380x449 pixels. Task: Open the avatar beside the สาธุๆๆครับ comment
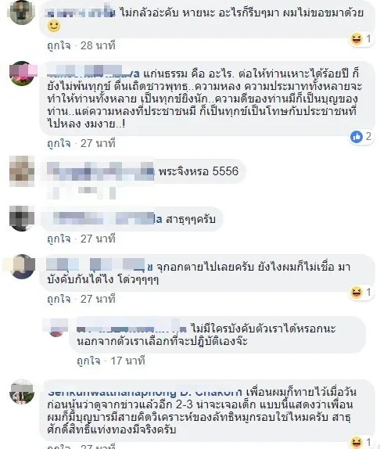(22, 218)
